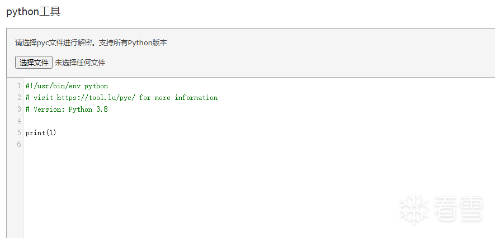This screenshot has width=495, height=238.
Task: Click "for more information" in the comment
Action: click(x=178, y=98)
